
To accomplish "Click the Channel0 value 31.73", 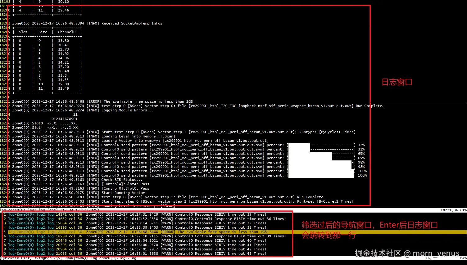I will click(x=63, y=49).
